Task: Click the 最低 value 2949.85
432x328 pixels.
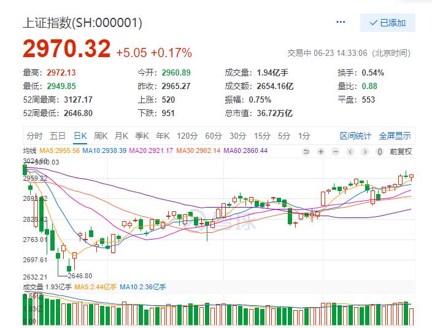Action: [x=61, y=86]
